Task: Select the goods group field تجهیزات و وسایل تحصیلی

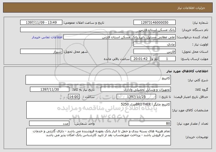Action: [136, 90]
